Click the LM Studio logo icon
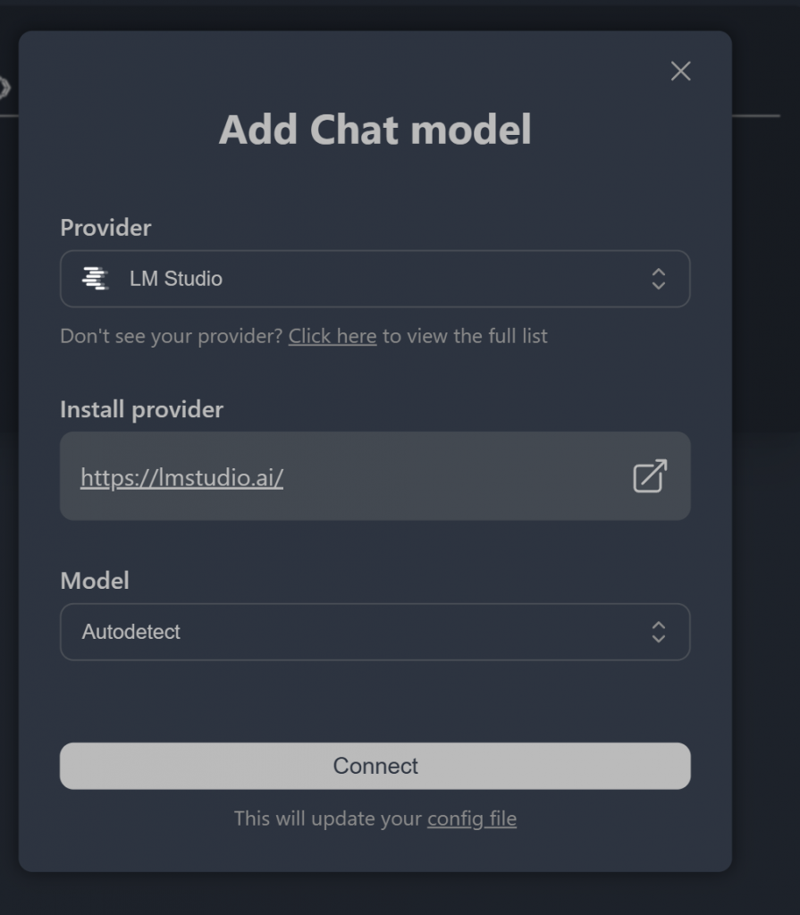800x915 pixels. pos(95,279)
